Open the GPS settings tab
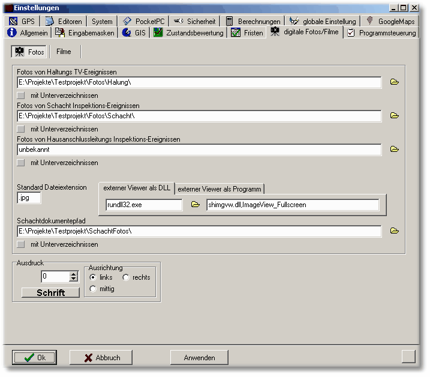The height and width of the screenshot is (377, 430). click(22, 21)
